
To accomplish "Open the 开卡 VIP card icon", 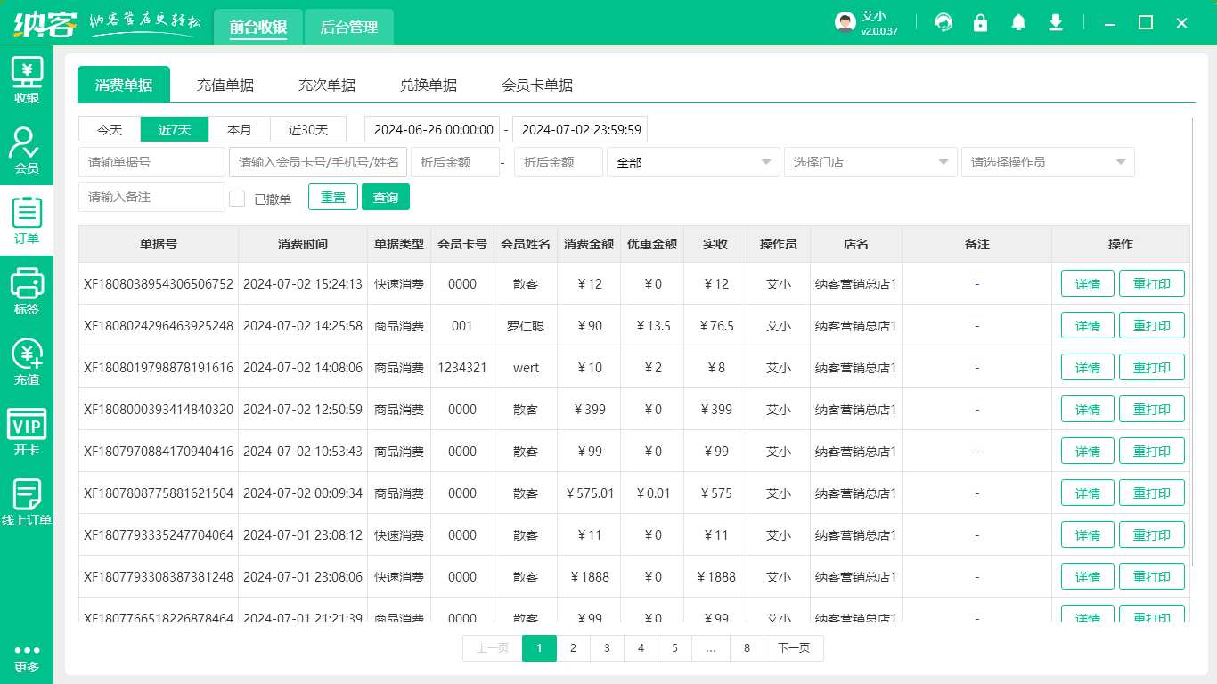I will point(27,432).
